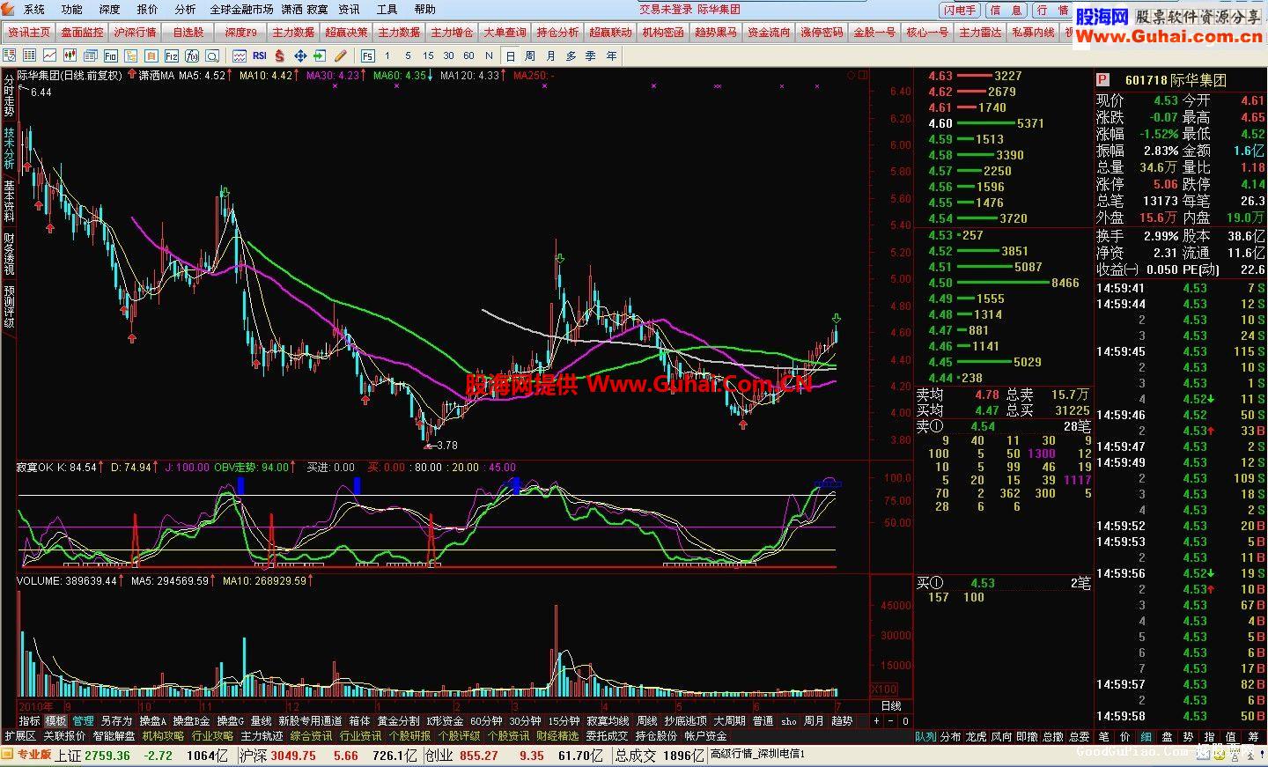Select weekly 周 period
The image size is (1268, 767).
click(x=530, y=55)
